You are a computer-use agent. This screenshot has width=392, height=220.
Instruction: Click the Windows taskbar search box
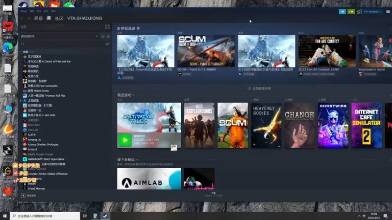[x=45, y=216]
